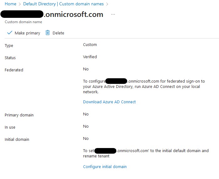The width and height of the screenshot is (219, 179).
Task: Click the onmicrosoft.com domain title heading
Action: pyautogui.click(x=74, y=14)
